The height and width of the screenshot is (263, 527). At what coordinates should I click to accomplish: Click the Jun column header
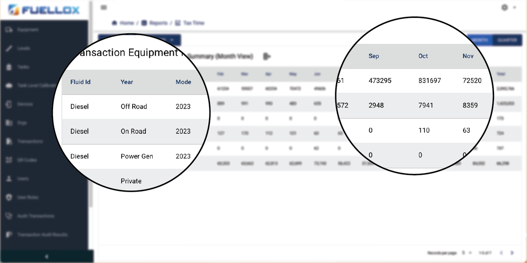coord(317,74)
